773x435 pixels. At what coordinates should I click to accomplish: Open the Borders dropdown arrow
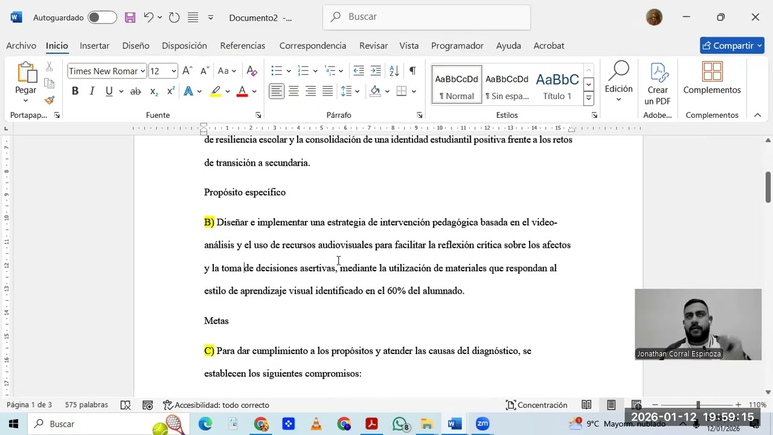pos(414,91)
